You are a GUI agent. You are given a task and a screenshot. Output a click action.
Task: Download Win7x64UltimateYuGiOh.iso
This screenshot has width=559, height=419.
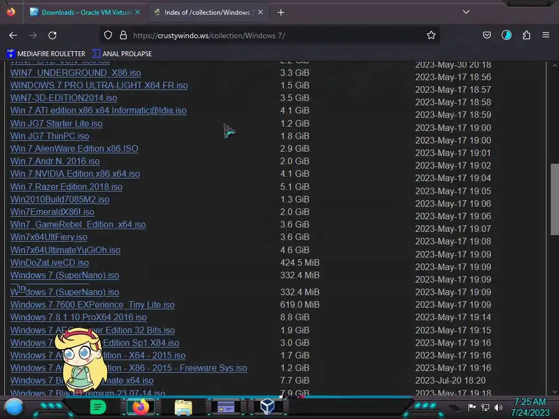click(66, 250)
